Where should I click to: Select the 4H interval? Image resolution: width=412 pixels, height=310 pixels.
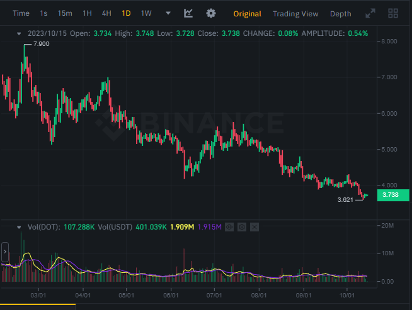coord(106,13)
